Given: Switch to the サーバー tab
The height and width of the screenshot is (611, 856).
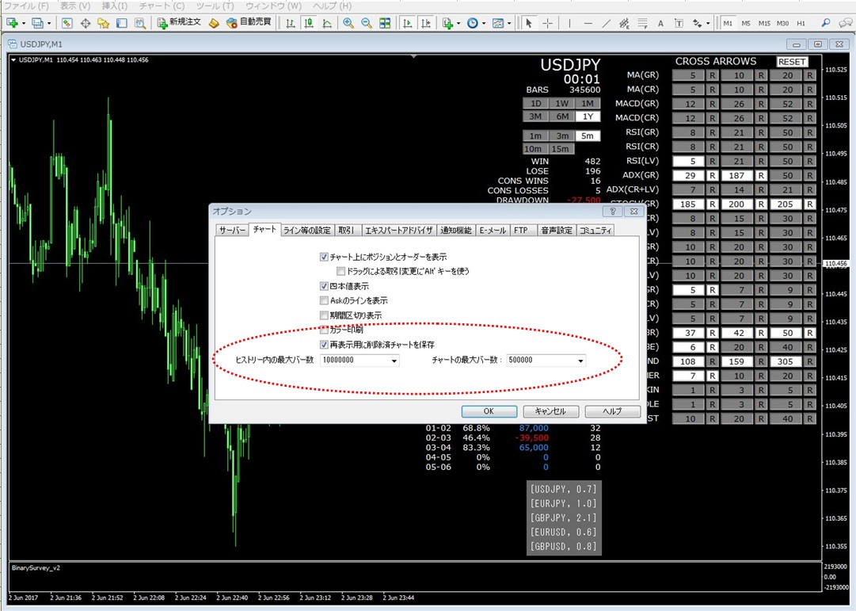Looking at the screenshot, I should pos(232,231).
